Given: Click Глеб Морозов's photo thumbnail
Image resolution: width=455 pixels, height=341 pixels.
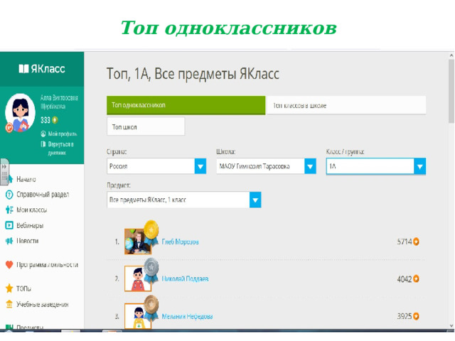Looking at the screenshot, I should coord(137,242).
